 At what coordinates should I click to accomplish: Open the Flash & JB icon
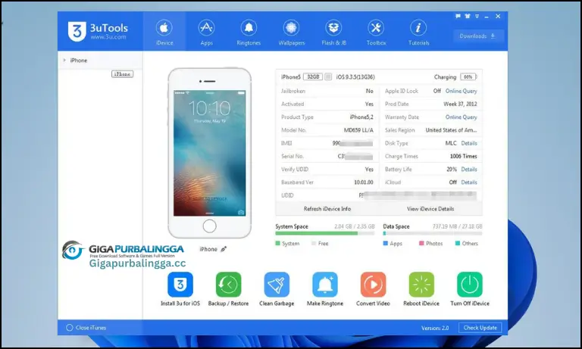333,28
